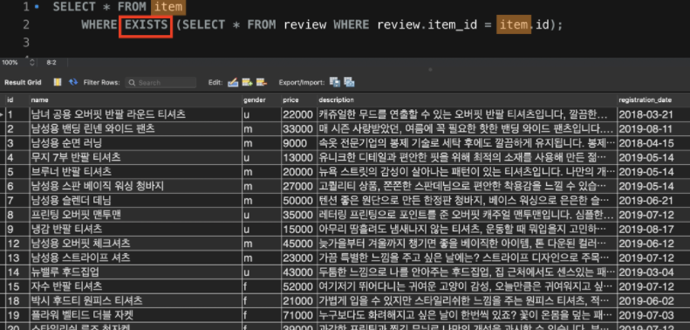Select the cell 남성용 순면 러닝
Screen dimensions: 690x330
click(135, 143)
